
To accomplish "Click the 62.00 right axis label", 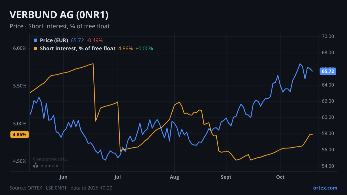I will tap(328, 101).
